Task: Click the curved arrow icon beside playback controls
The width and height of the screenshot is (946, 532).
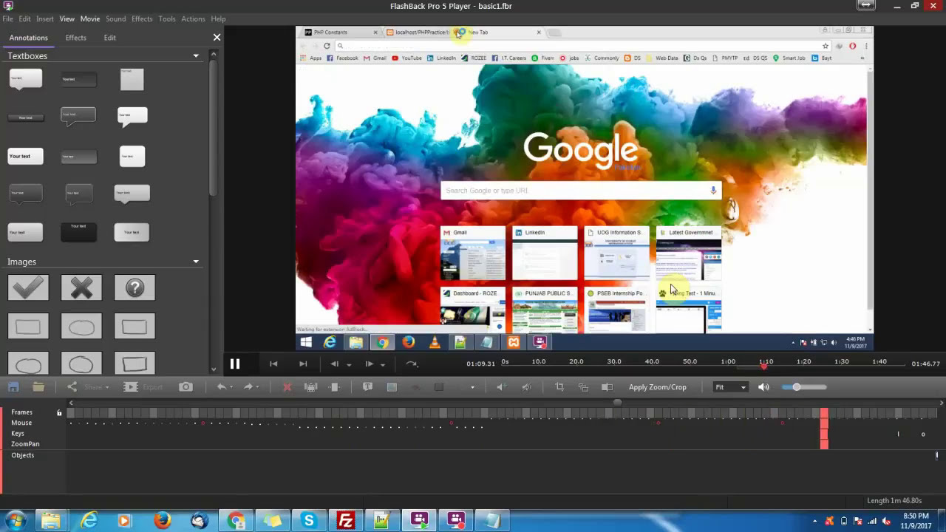Action: click(x=412, y=364)
